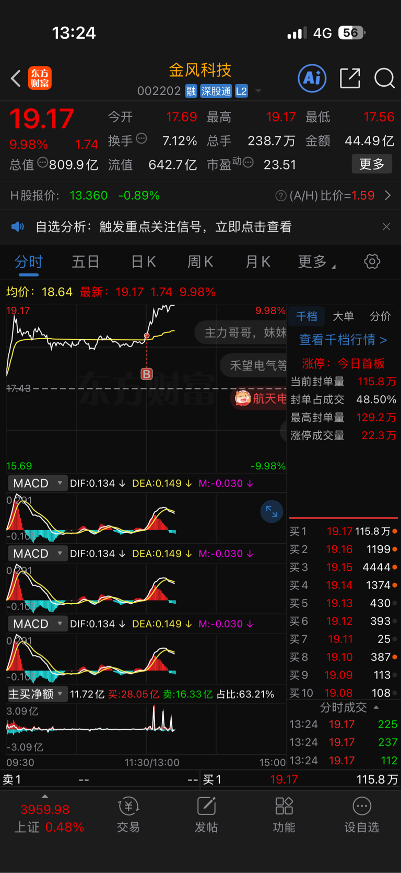
Task: Open the search magnifier icon
Action: 384,78
